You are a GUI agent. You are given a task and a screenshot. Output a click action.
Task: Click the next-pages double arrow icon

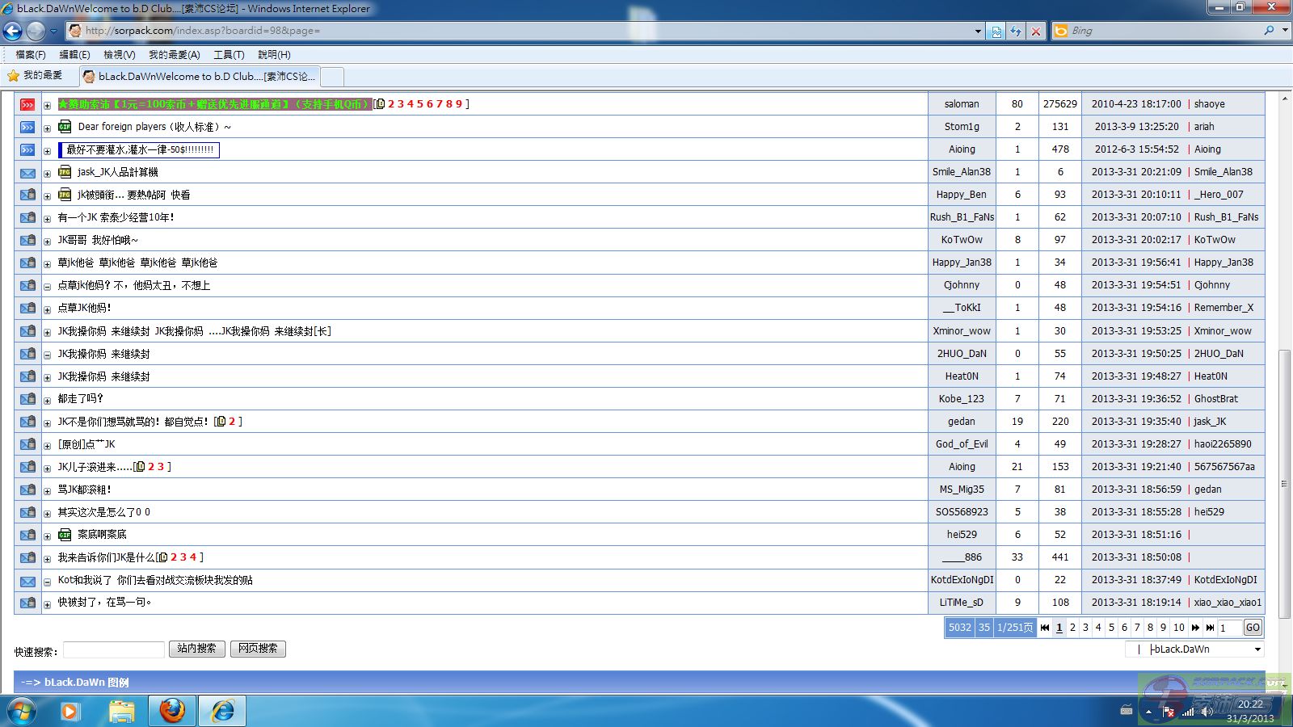(1196, 628)
